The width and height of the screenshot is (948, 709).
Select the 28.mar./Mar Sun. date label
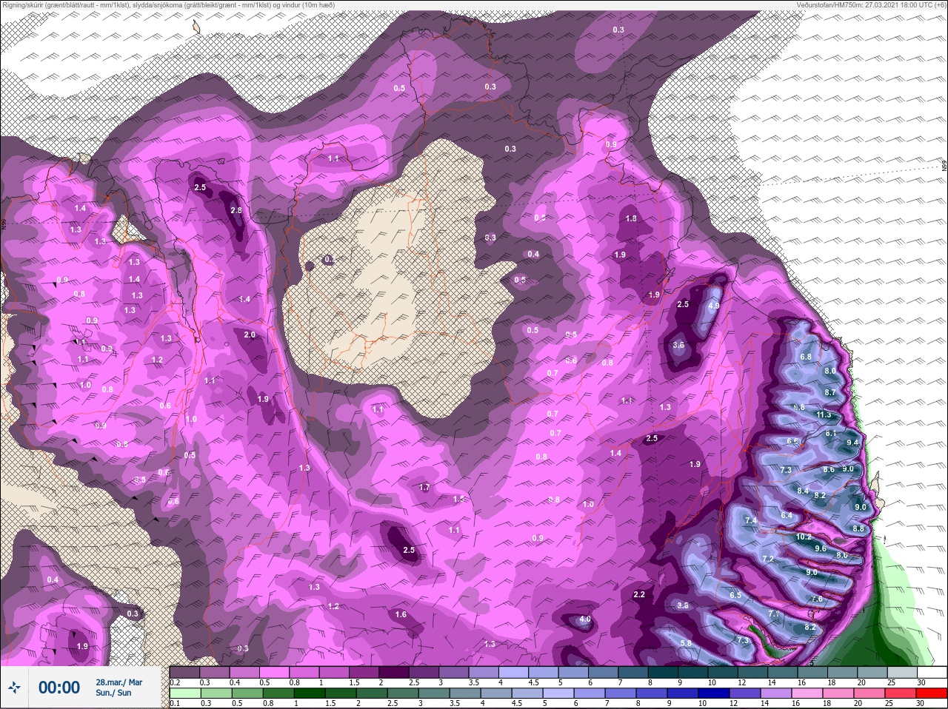[x=118, y=688]
